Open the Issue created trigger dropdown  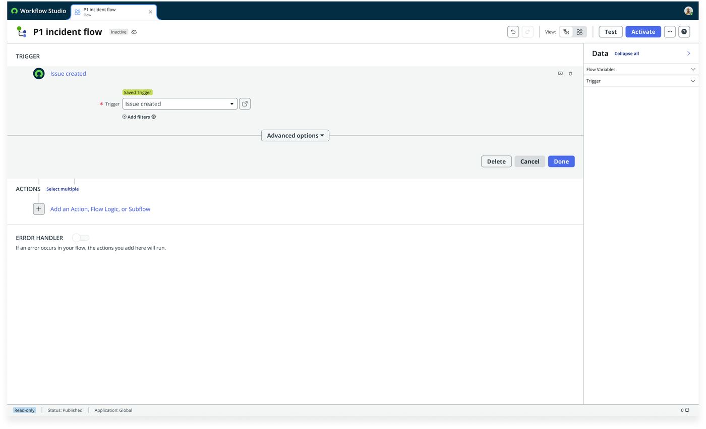click(180, 104)
